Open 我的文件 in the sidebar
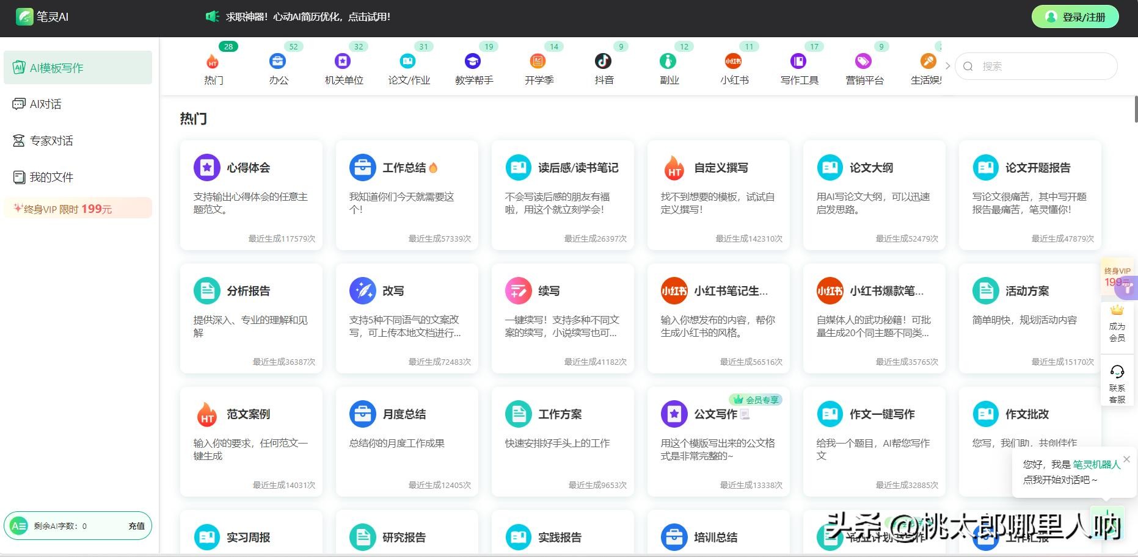The height and width of the screenshot is (557, 1138). click(x=51, y=178)
